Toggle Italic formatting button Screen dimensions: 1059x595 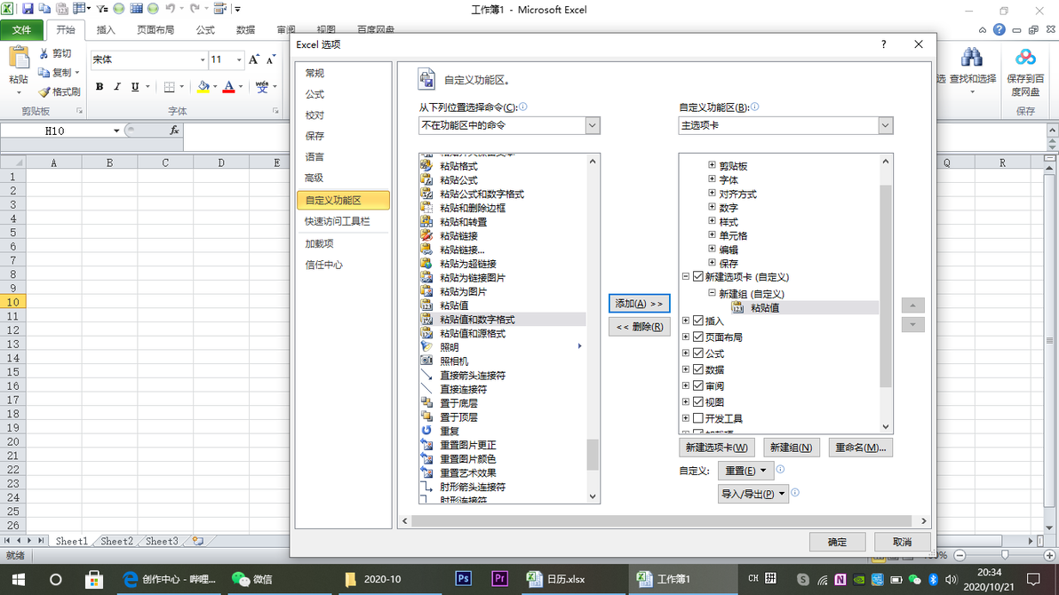117,86
